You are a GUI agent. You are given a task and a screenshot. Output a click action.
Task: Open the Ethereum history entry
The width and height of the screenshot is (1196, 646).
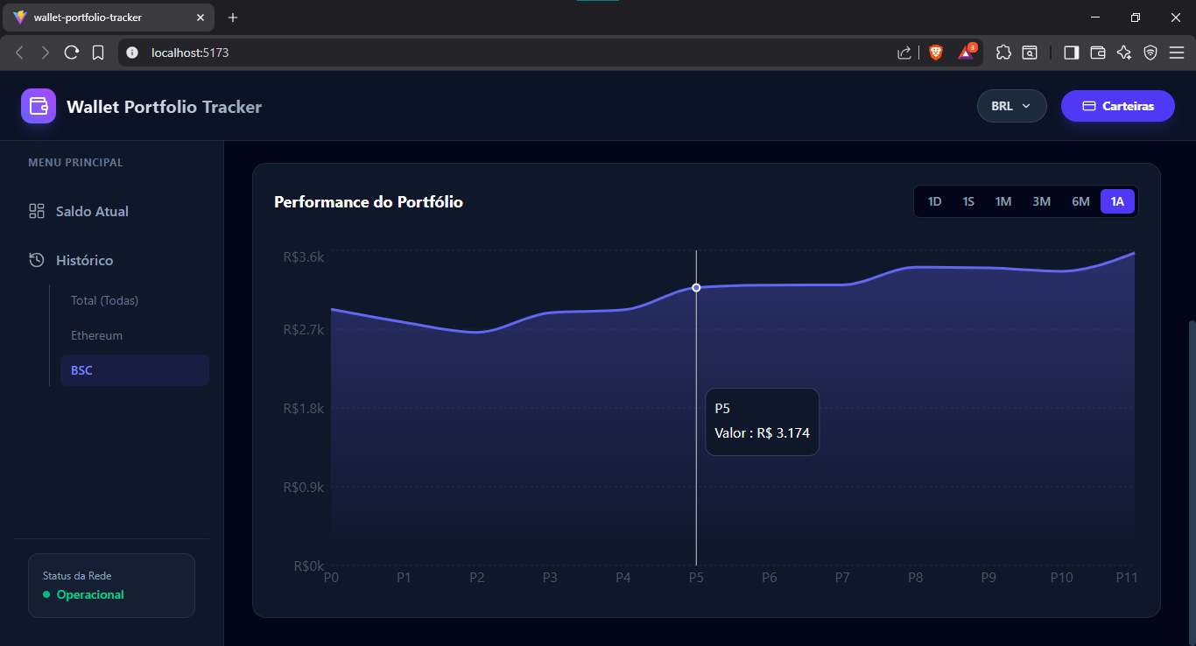point(96,335)
